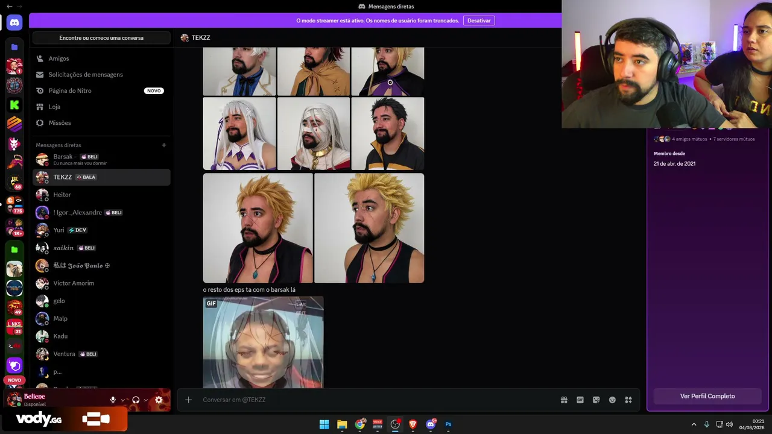Open the white-wig purple-bow photo thumbnail
This screenshot has height=434, width=772.
pyautogui.click(x=239, y=134)
